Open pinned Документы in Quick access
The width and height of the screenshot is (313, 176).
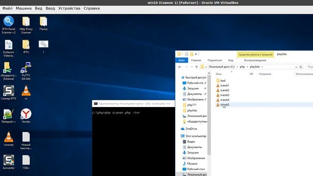pos(195,94)
